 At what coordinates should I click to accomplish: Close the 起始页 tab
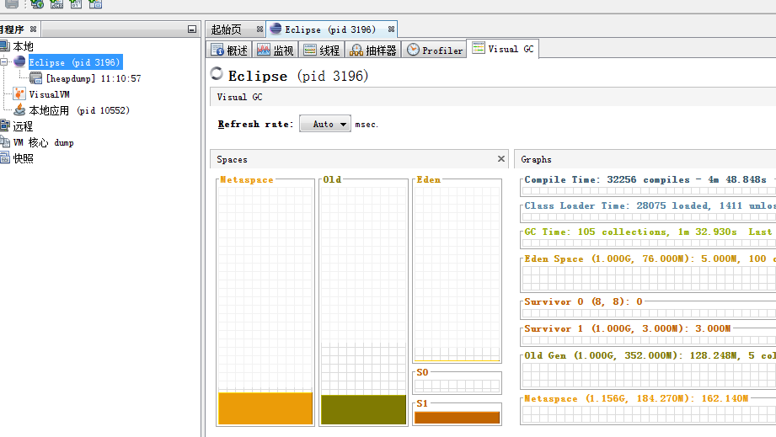[x=260, y=29]
